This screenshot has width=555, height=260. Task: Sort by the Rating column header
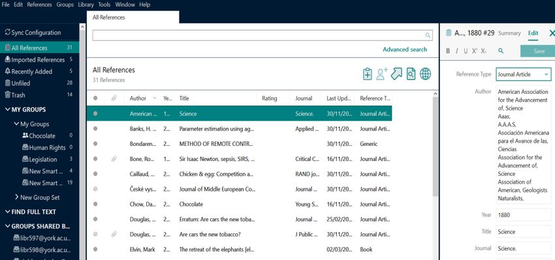(270, 98)
